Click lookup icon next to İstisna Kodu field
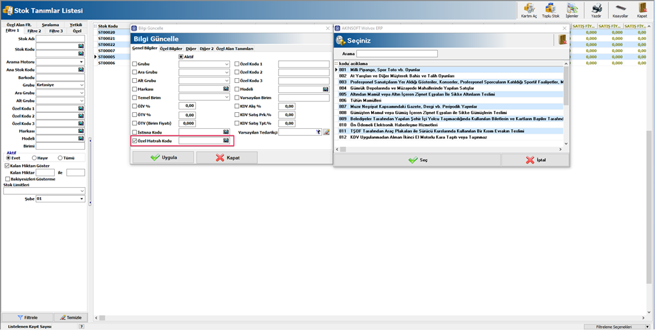The height and width of the screenshot is (330, 655). pyautogui.click(x=226, y=132)
